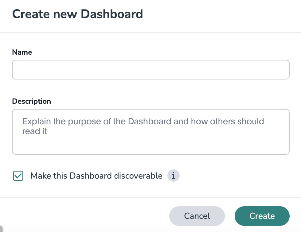Dismiss the dialog using Cancel

click(197, 216)
